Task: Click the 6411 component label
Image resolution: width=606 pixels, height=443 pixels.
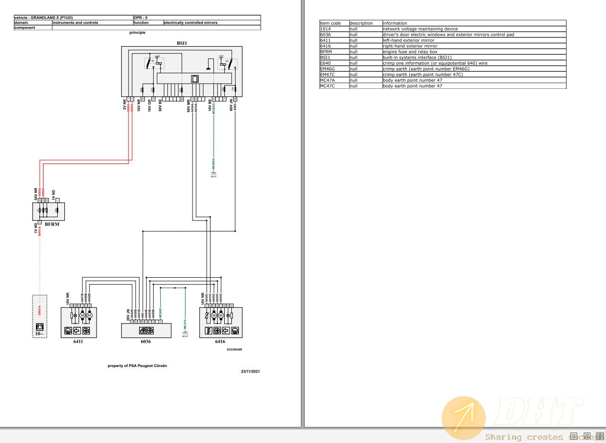Action: [78, 341]
